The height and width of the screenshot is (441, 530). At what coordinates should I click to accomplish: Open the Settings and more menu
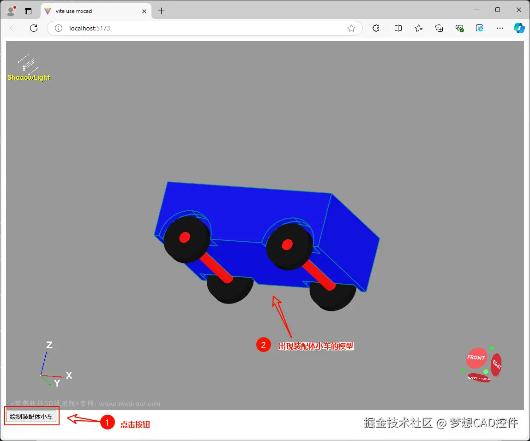pos(500,28)
